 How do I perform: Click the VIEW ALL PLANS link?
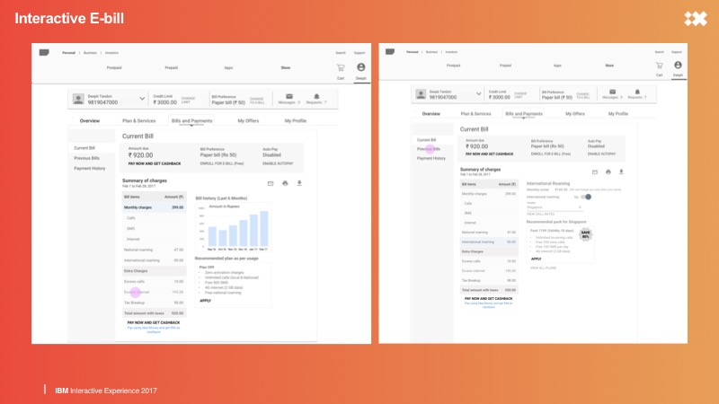point(542,268)
